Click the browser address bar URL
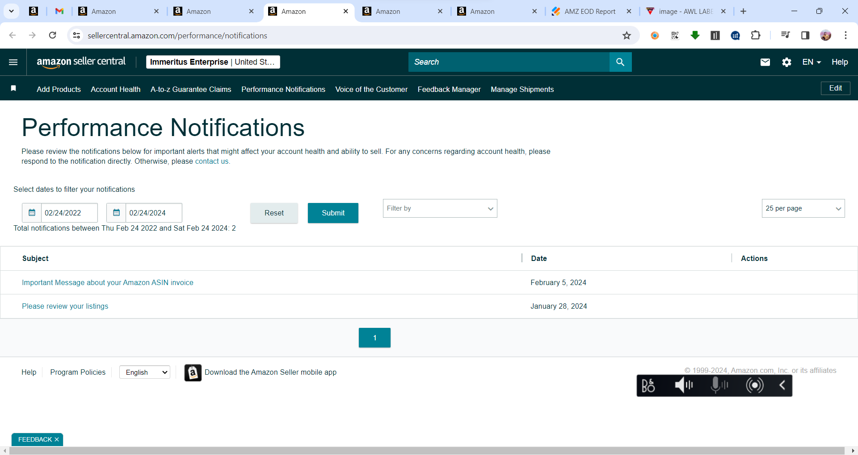858x455 pixels. click(x=177, y=36)
